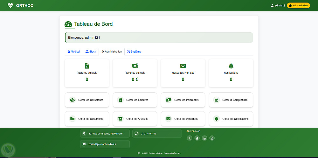
Task: Open Gérer les Archives
Action: click(x=135, y=119)
